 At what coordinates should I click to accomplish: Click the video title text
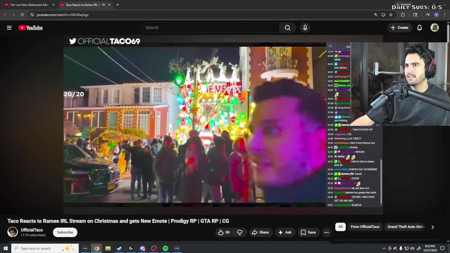pos(118,221)
